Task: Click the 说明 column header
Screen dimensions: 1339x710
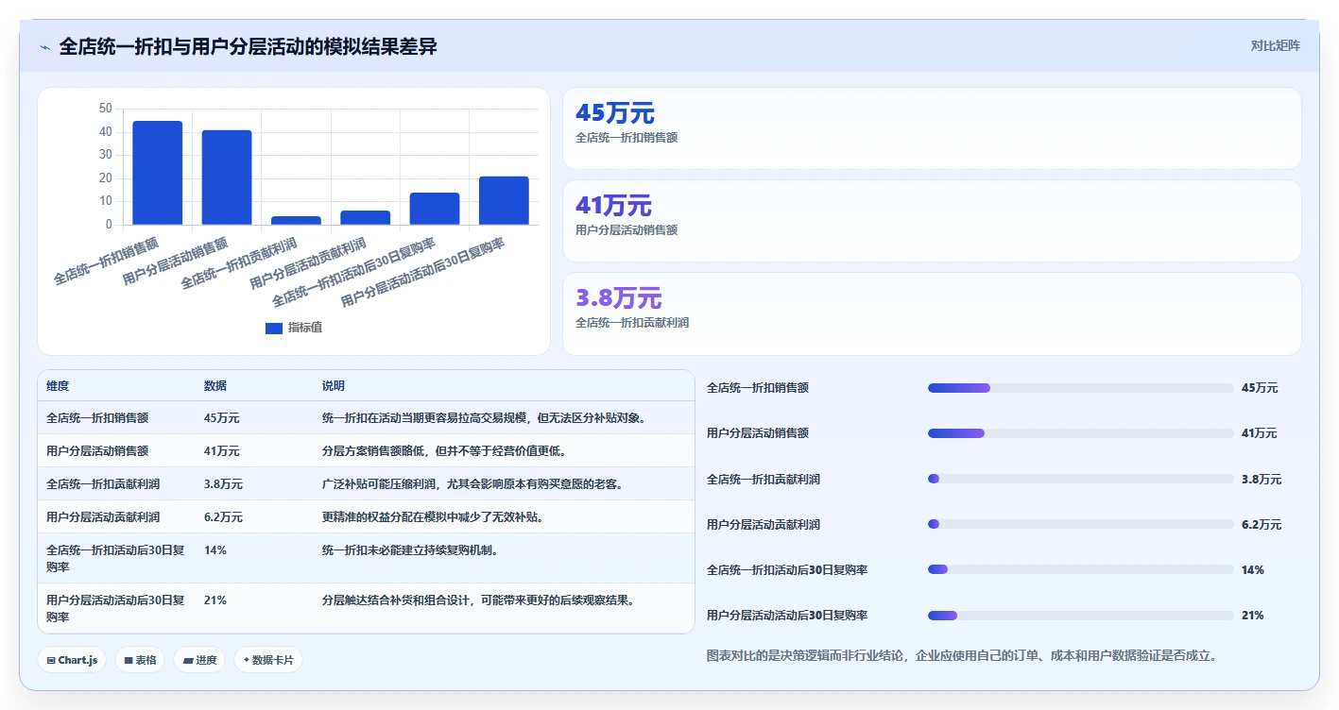Action: point(334,386)
